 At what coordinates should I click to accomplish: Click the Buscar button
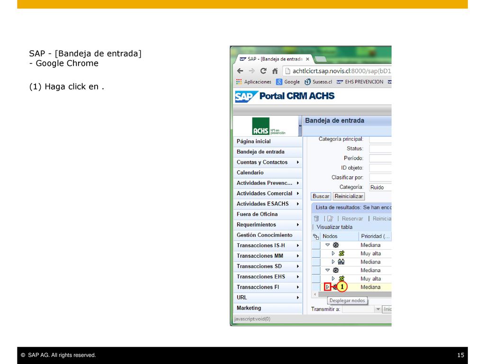point(321,196)
